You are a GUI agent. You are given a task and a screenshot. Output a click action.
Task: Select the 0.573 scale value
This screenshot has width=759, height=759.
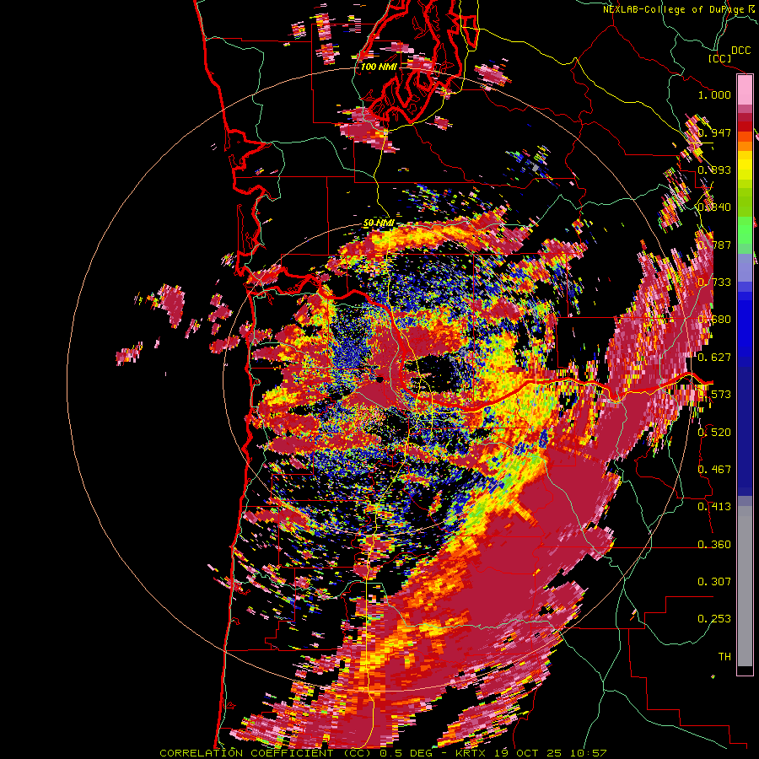tap(714, 394)
